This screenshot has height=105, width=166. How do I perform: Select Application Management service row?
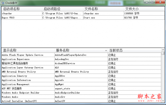click(81, 84)
